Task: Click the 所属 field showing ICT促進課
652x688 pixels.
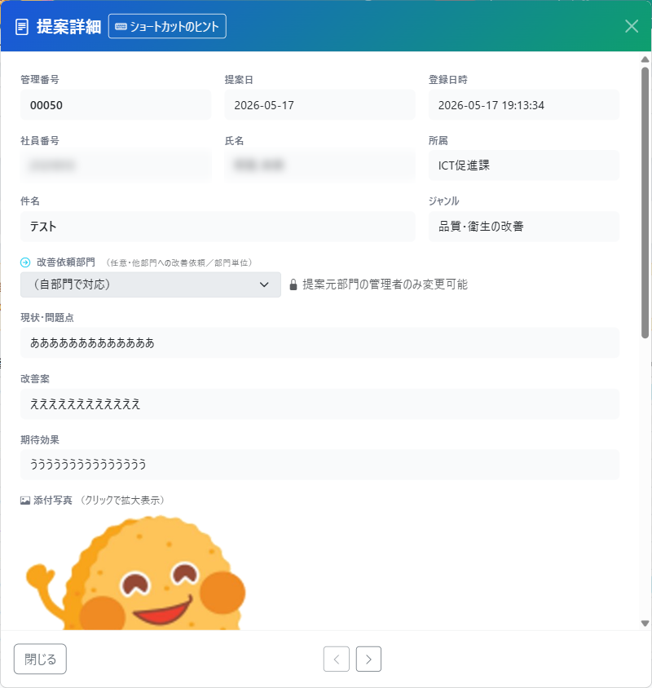Action: coord(524,165)
